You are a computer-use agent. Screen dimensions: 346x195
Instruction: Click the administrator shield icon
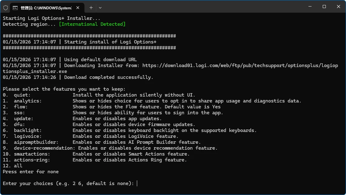[x=6, y=7]
